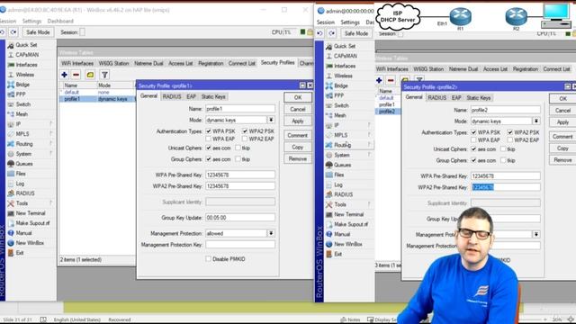Click Exit in left WinBox sidebar
The image size is (576, 324).
[20, 253]
